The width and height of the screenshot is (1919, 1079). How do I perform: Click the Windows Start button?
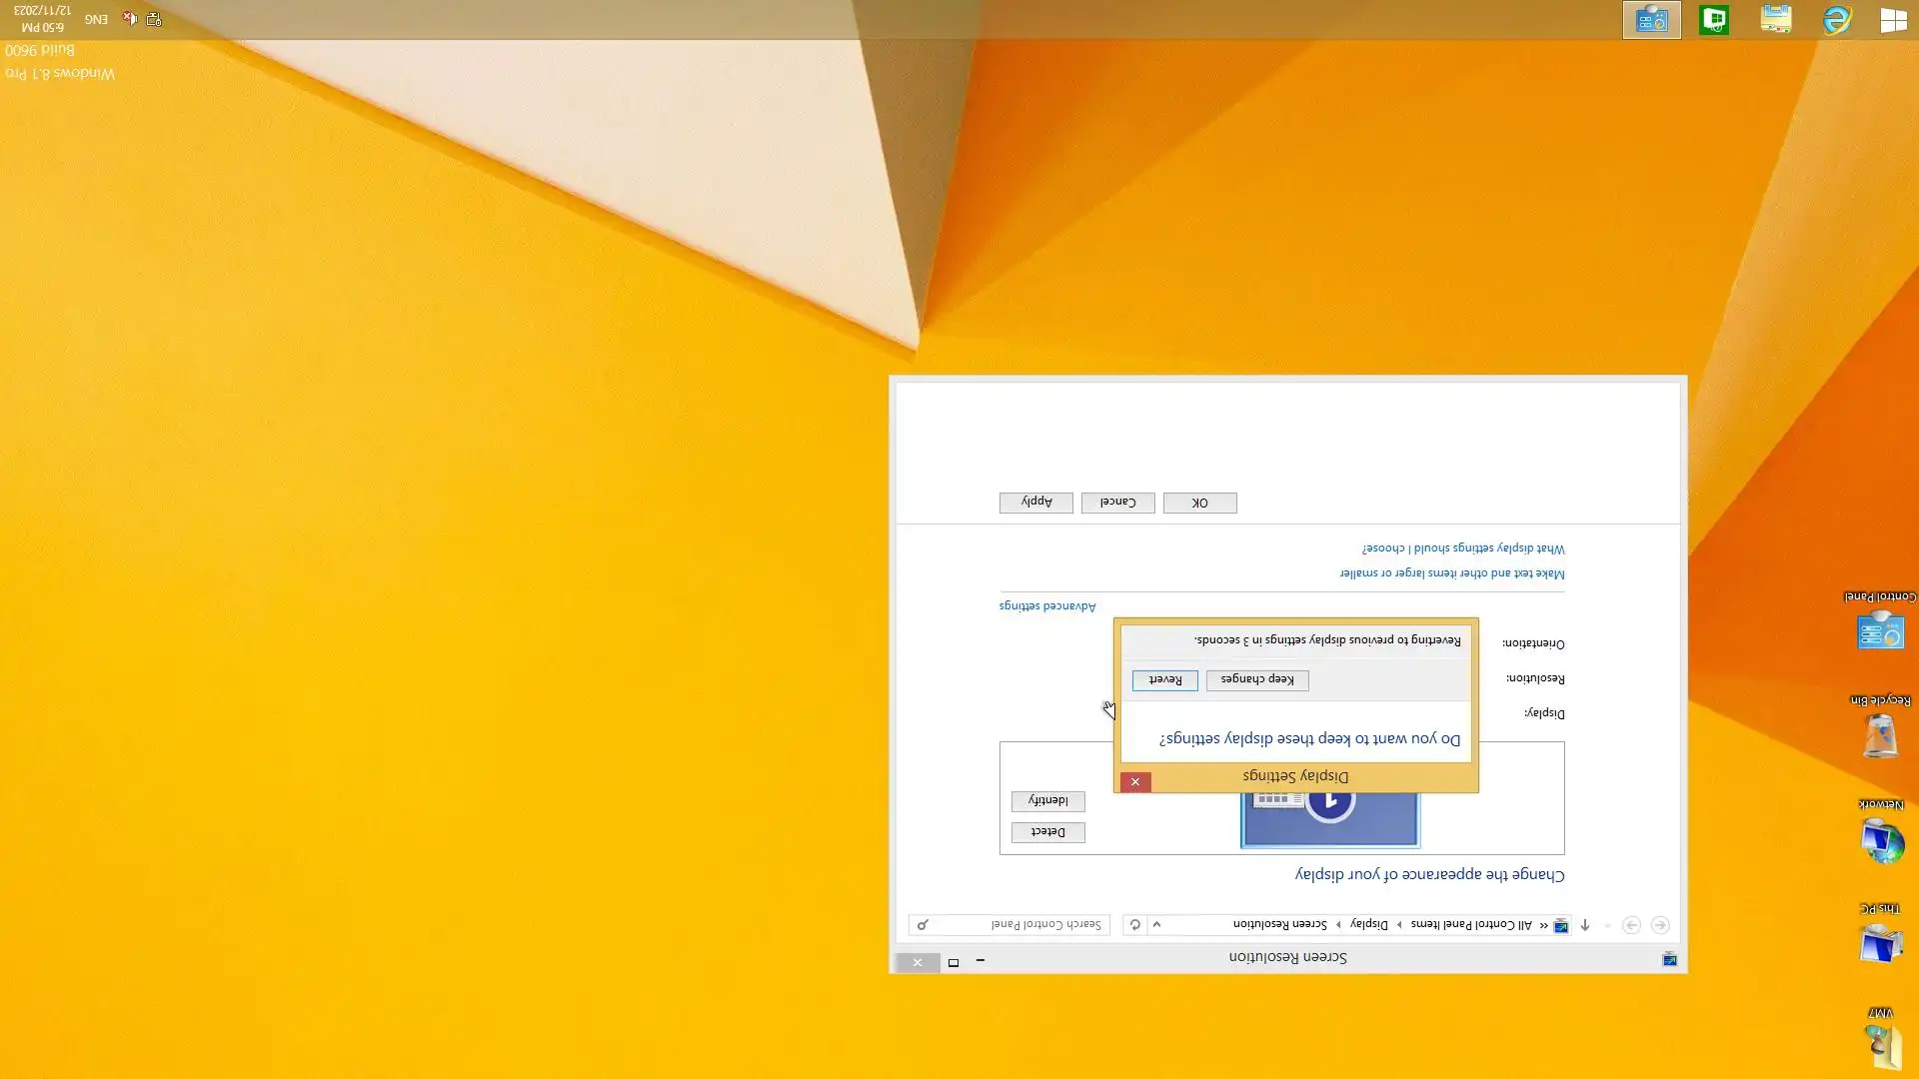coord(1893,19)
